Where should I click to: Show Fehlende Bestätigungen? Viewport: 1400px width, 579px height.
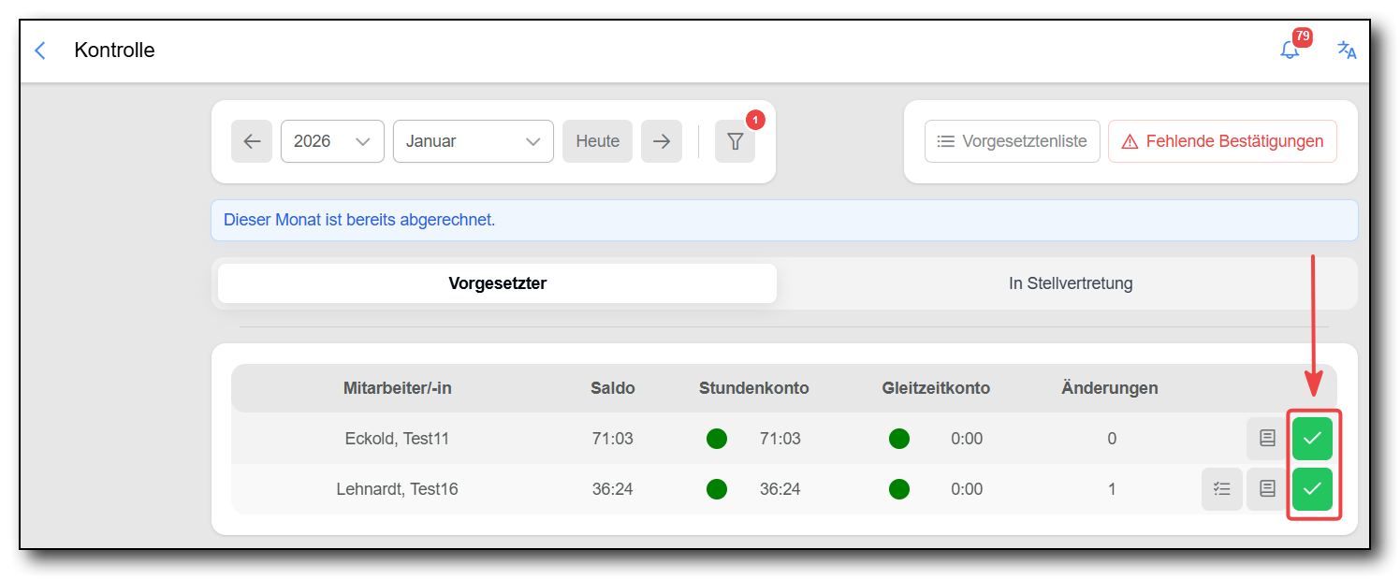coord(1222,141)
